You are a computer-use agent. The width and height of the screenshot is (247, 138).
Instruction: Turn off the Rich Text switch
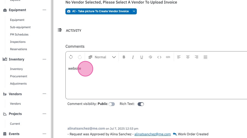tap(141, 104)
